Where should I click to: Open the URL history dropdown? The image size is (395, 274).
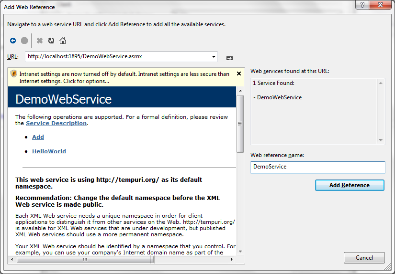click(214, 56)
